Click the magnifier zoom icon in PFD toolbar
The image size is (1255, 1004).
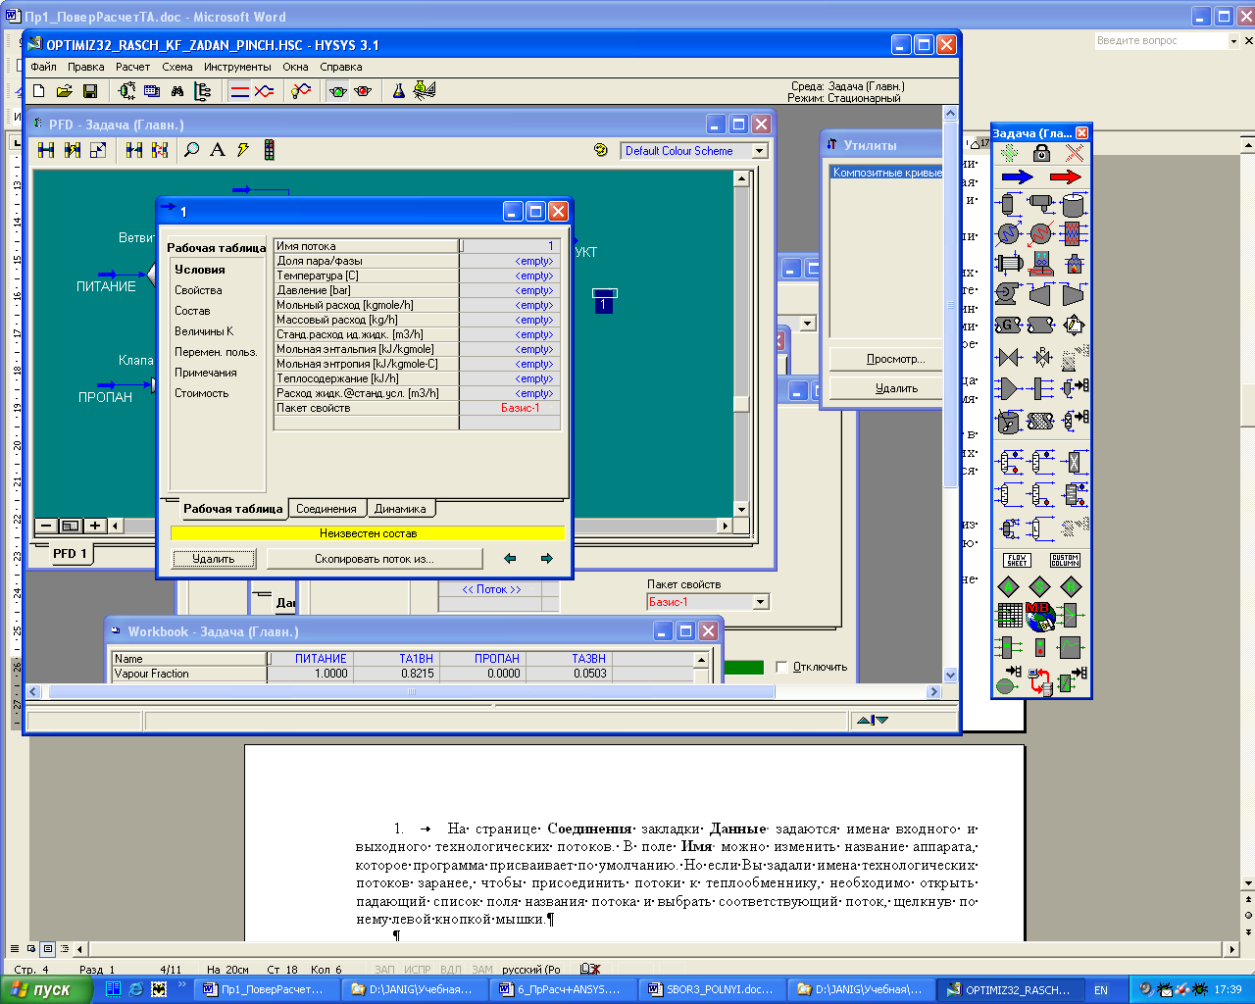pyautogui.click(x=192, y=150)
